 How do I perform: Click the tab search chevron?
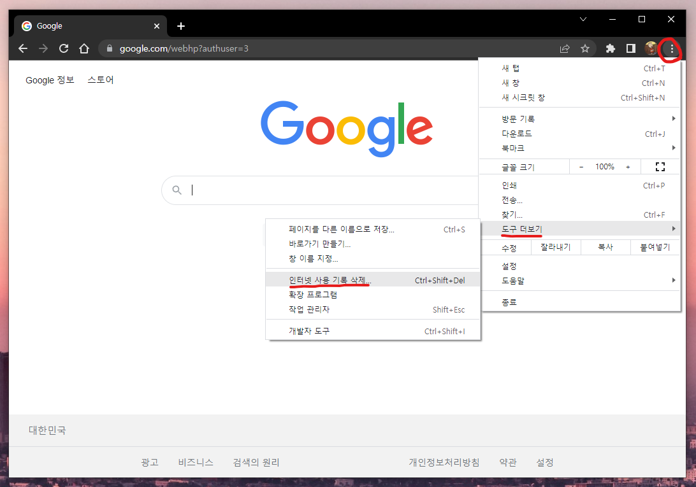tap(583, 19)
